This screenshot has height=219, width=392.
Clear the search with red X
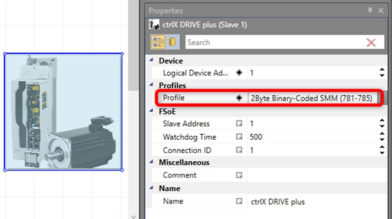click(371, 43)
